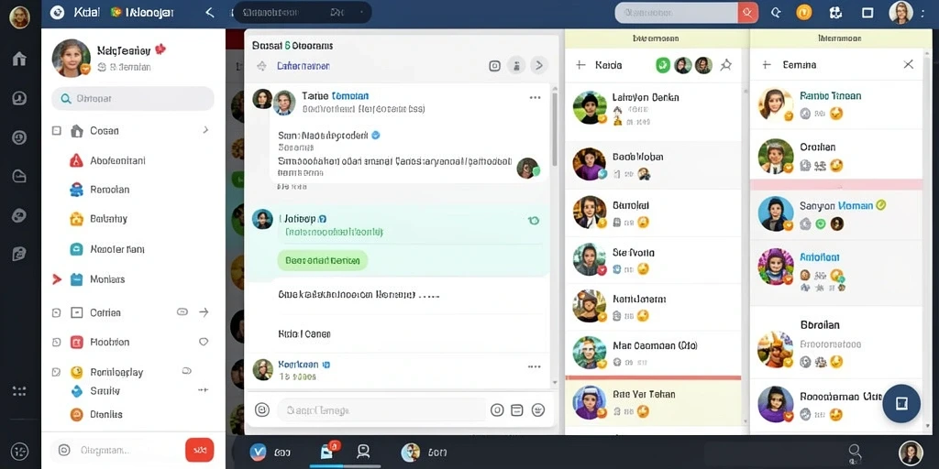Click the round blue floating button

(901, 404)
